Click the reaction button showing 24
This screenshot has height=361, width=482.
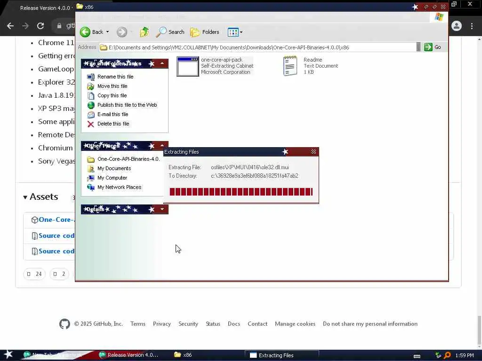point(34,274)
